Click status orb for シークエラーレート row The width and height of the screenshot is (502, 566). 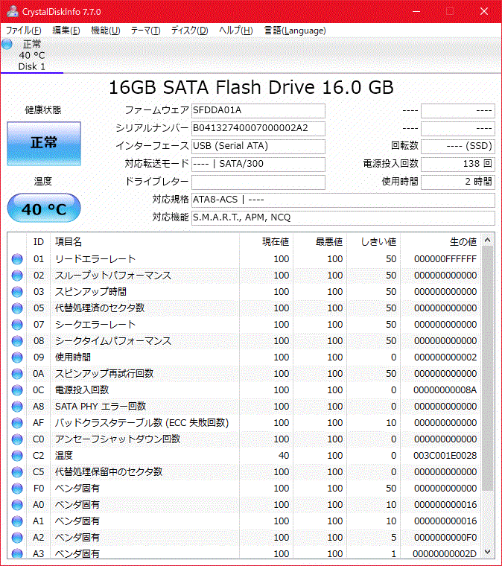tap(17, 325)
